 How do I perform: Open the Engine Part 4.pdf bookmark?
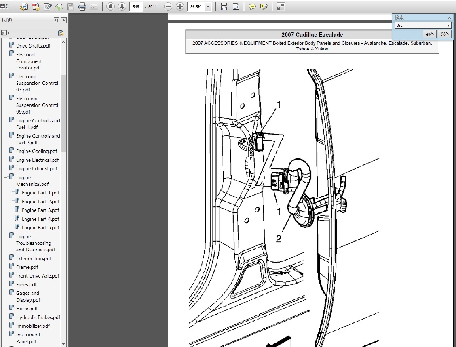(40, 219)
